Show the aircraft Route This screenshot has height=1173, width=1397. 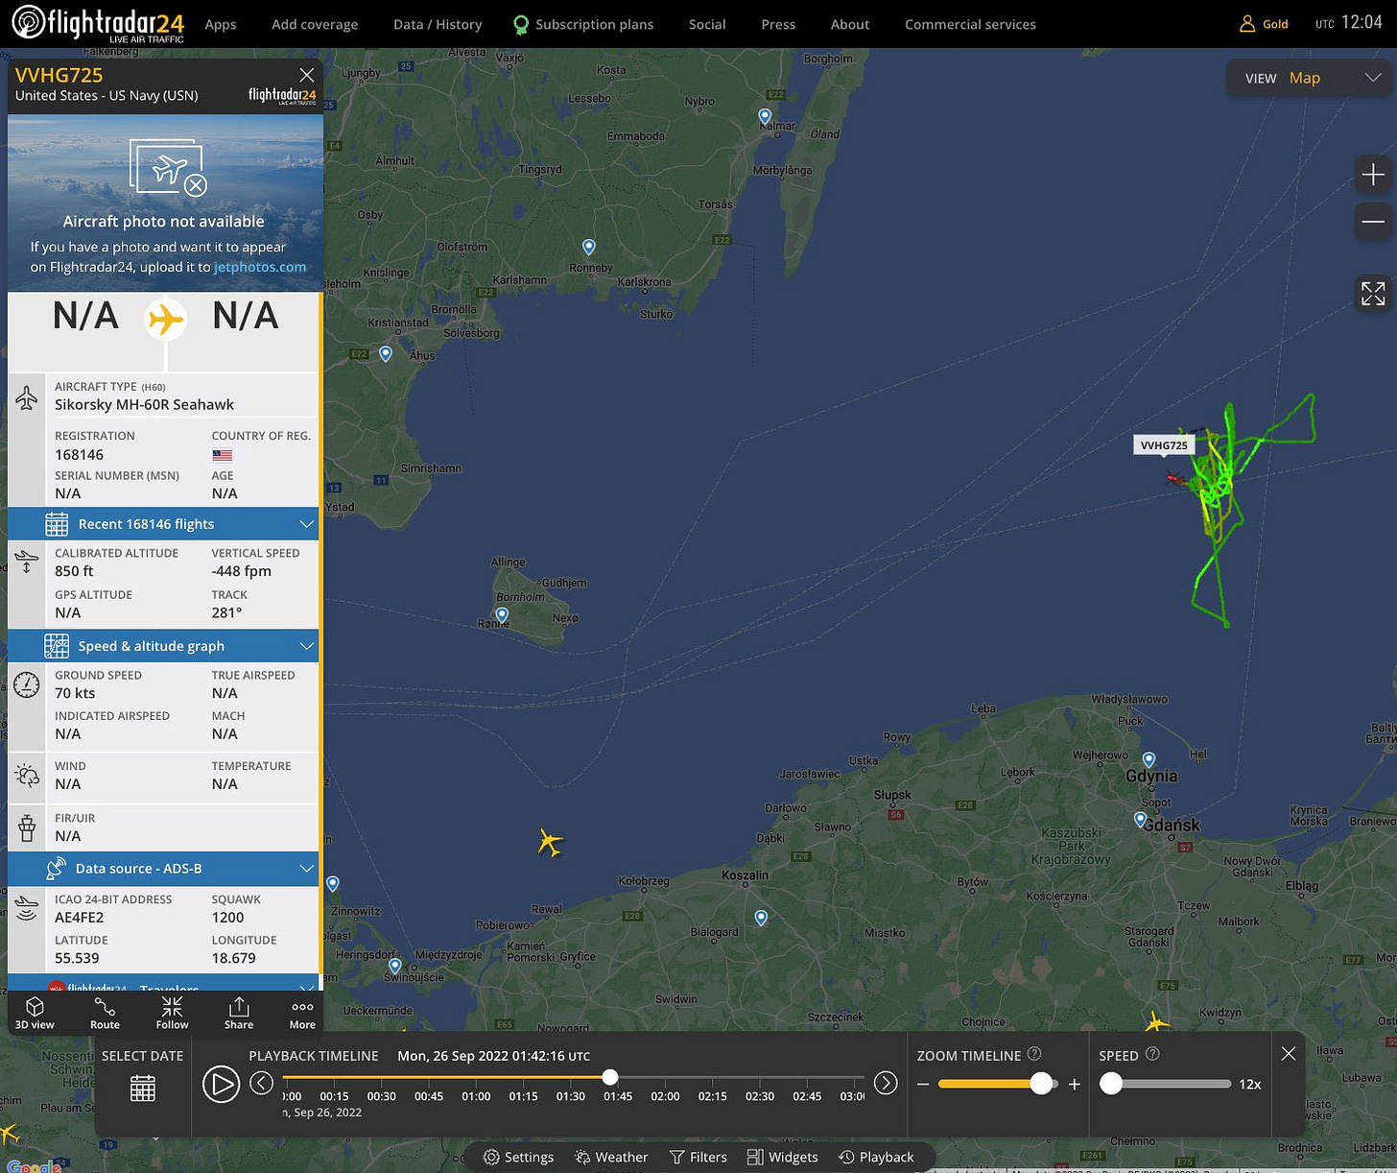click(105, 1013)
